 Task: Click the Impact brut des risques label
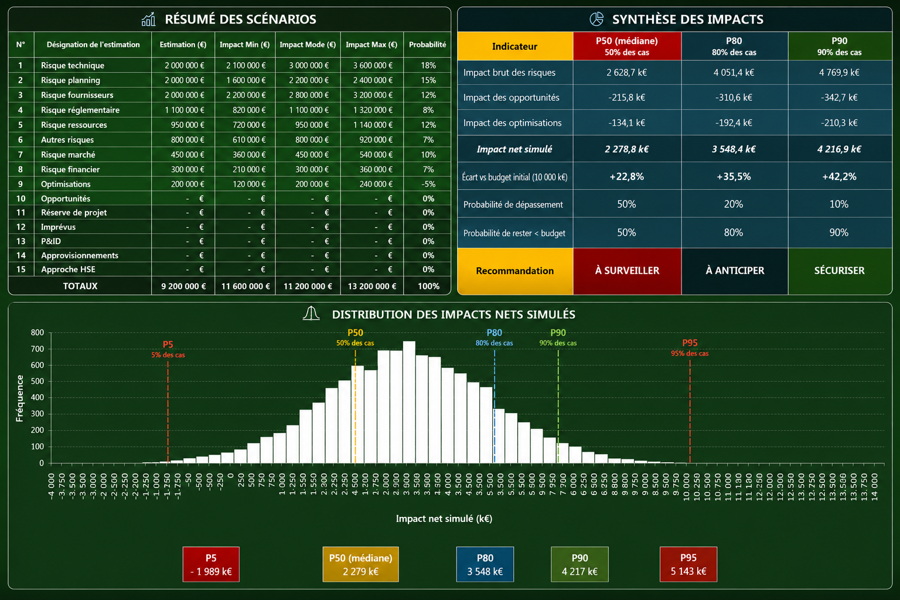coord(509,73)
